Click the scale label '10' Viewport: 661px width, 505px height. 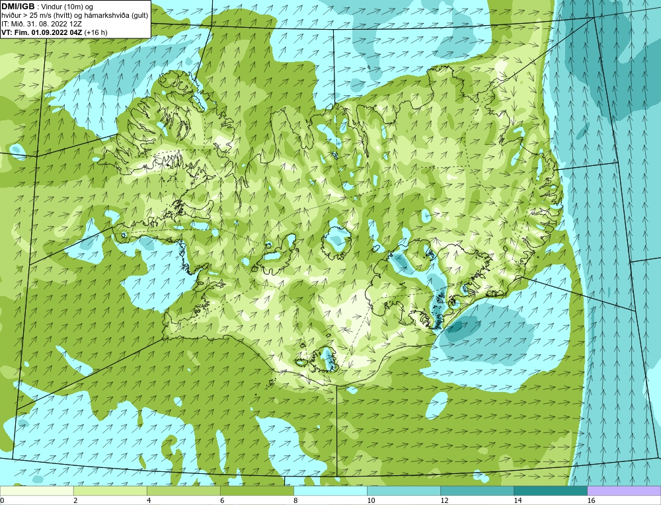tap(370, 500)
